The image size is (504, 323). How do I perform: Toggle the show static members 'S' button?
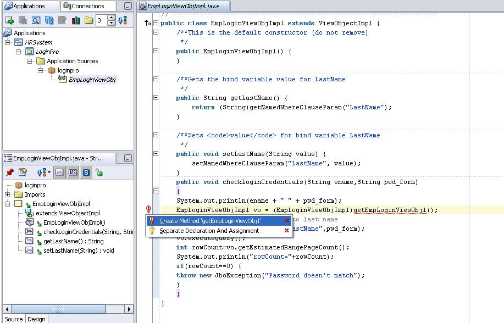(x=86, y=172)
